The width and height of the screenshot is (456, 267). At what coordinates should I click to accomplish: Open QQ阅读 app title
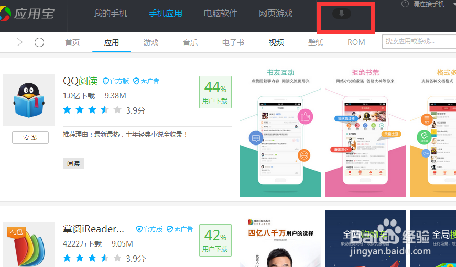point(80,81)
